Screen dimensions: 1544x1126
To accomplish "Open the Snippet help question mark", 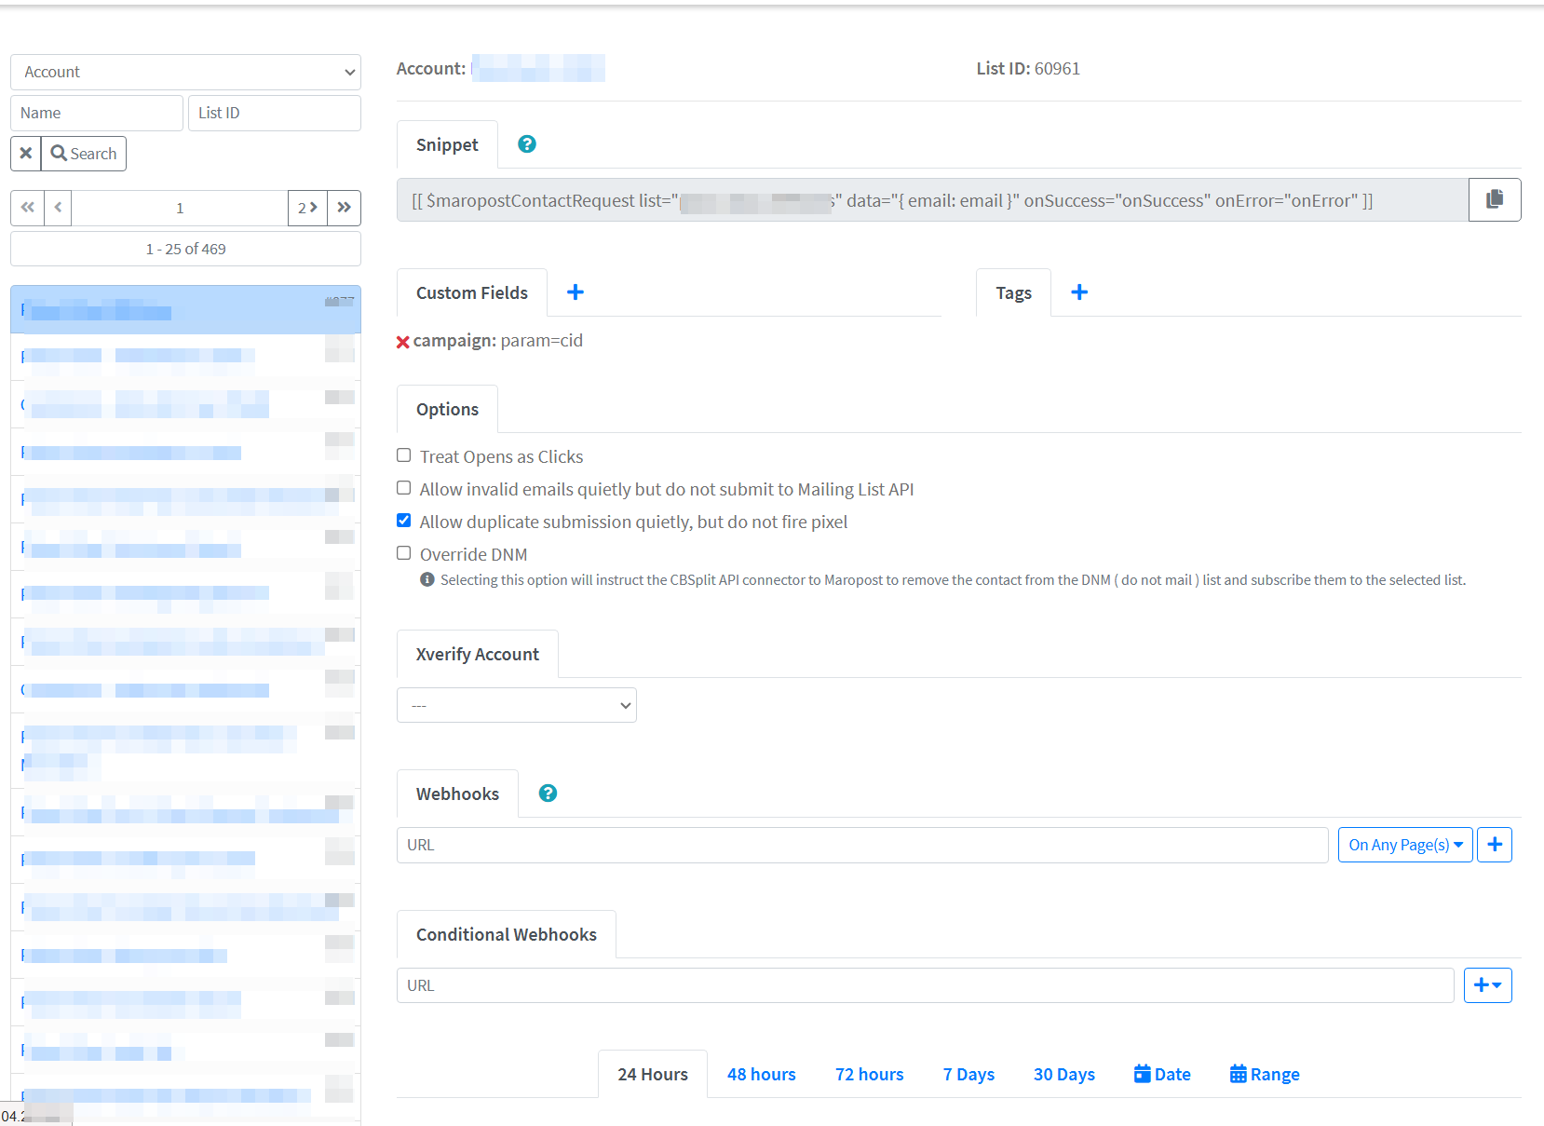I will [x=526, y=144].
